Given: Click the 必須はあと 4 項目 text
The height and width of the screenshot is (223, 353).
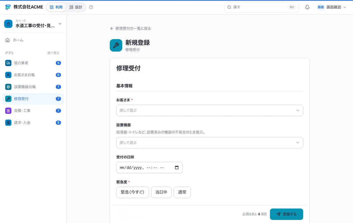Looking at the screenshot, I should [x=255, y=214].
